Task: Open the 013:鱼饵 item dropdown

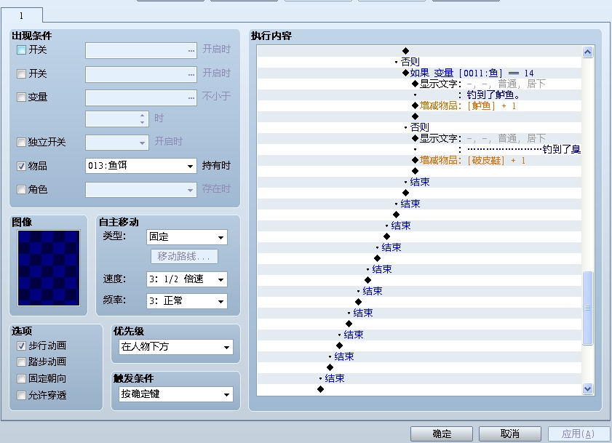Action: point(141,166)
